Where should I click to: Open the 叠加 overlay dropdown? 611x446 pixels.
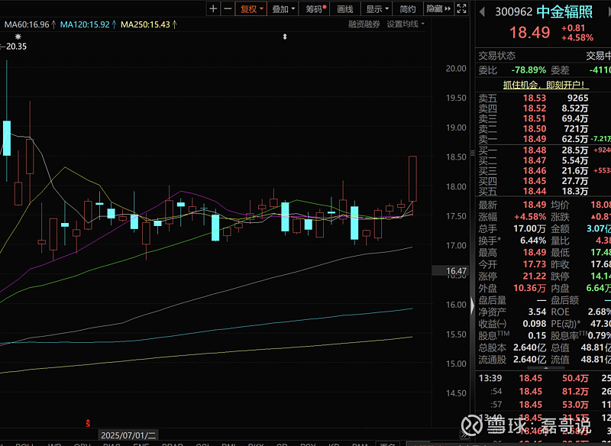pos(283,8)
